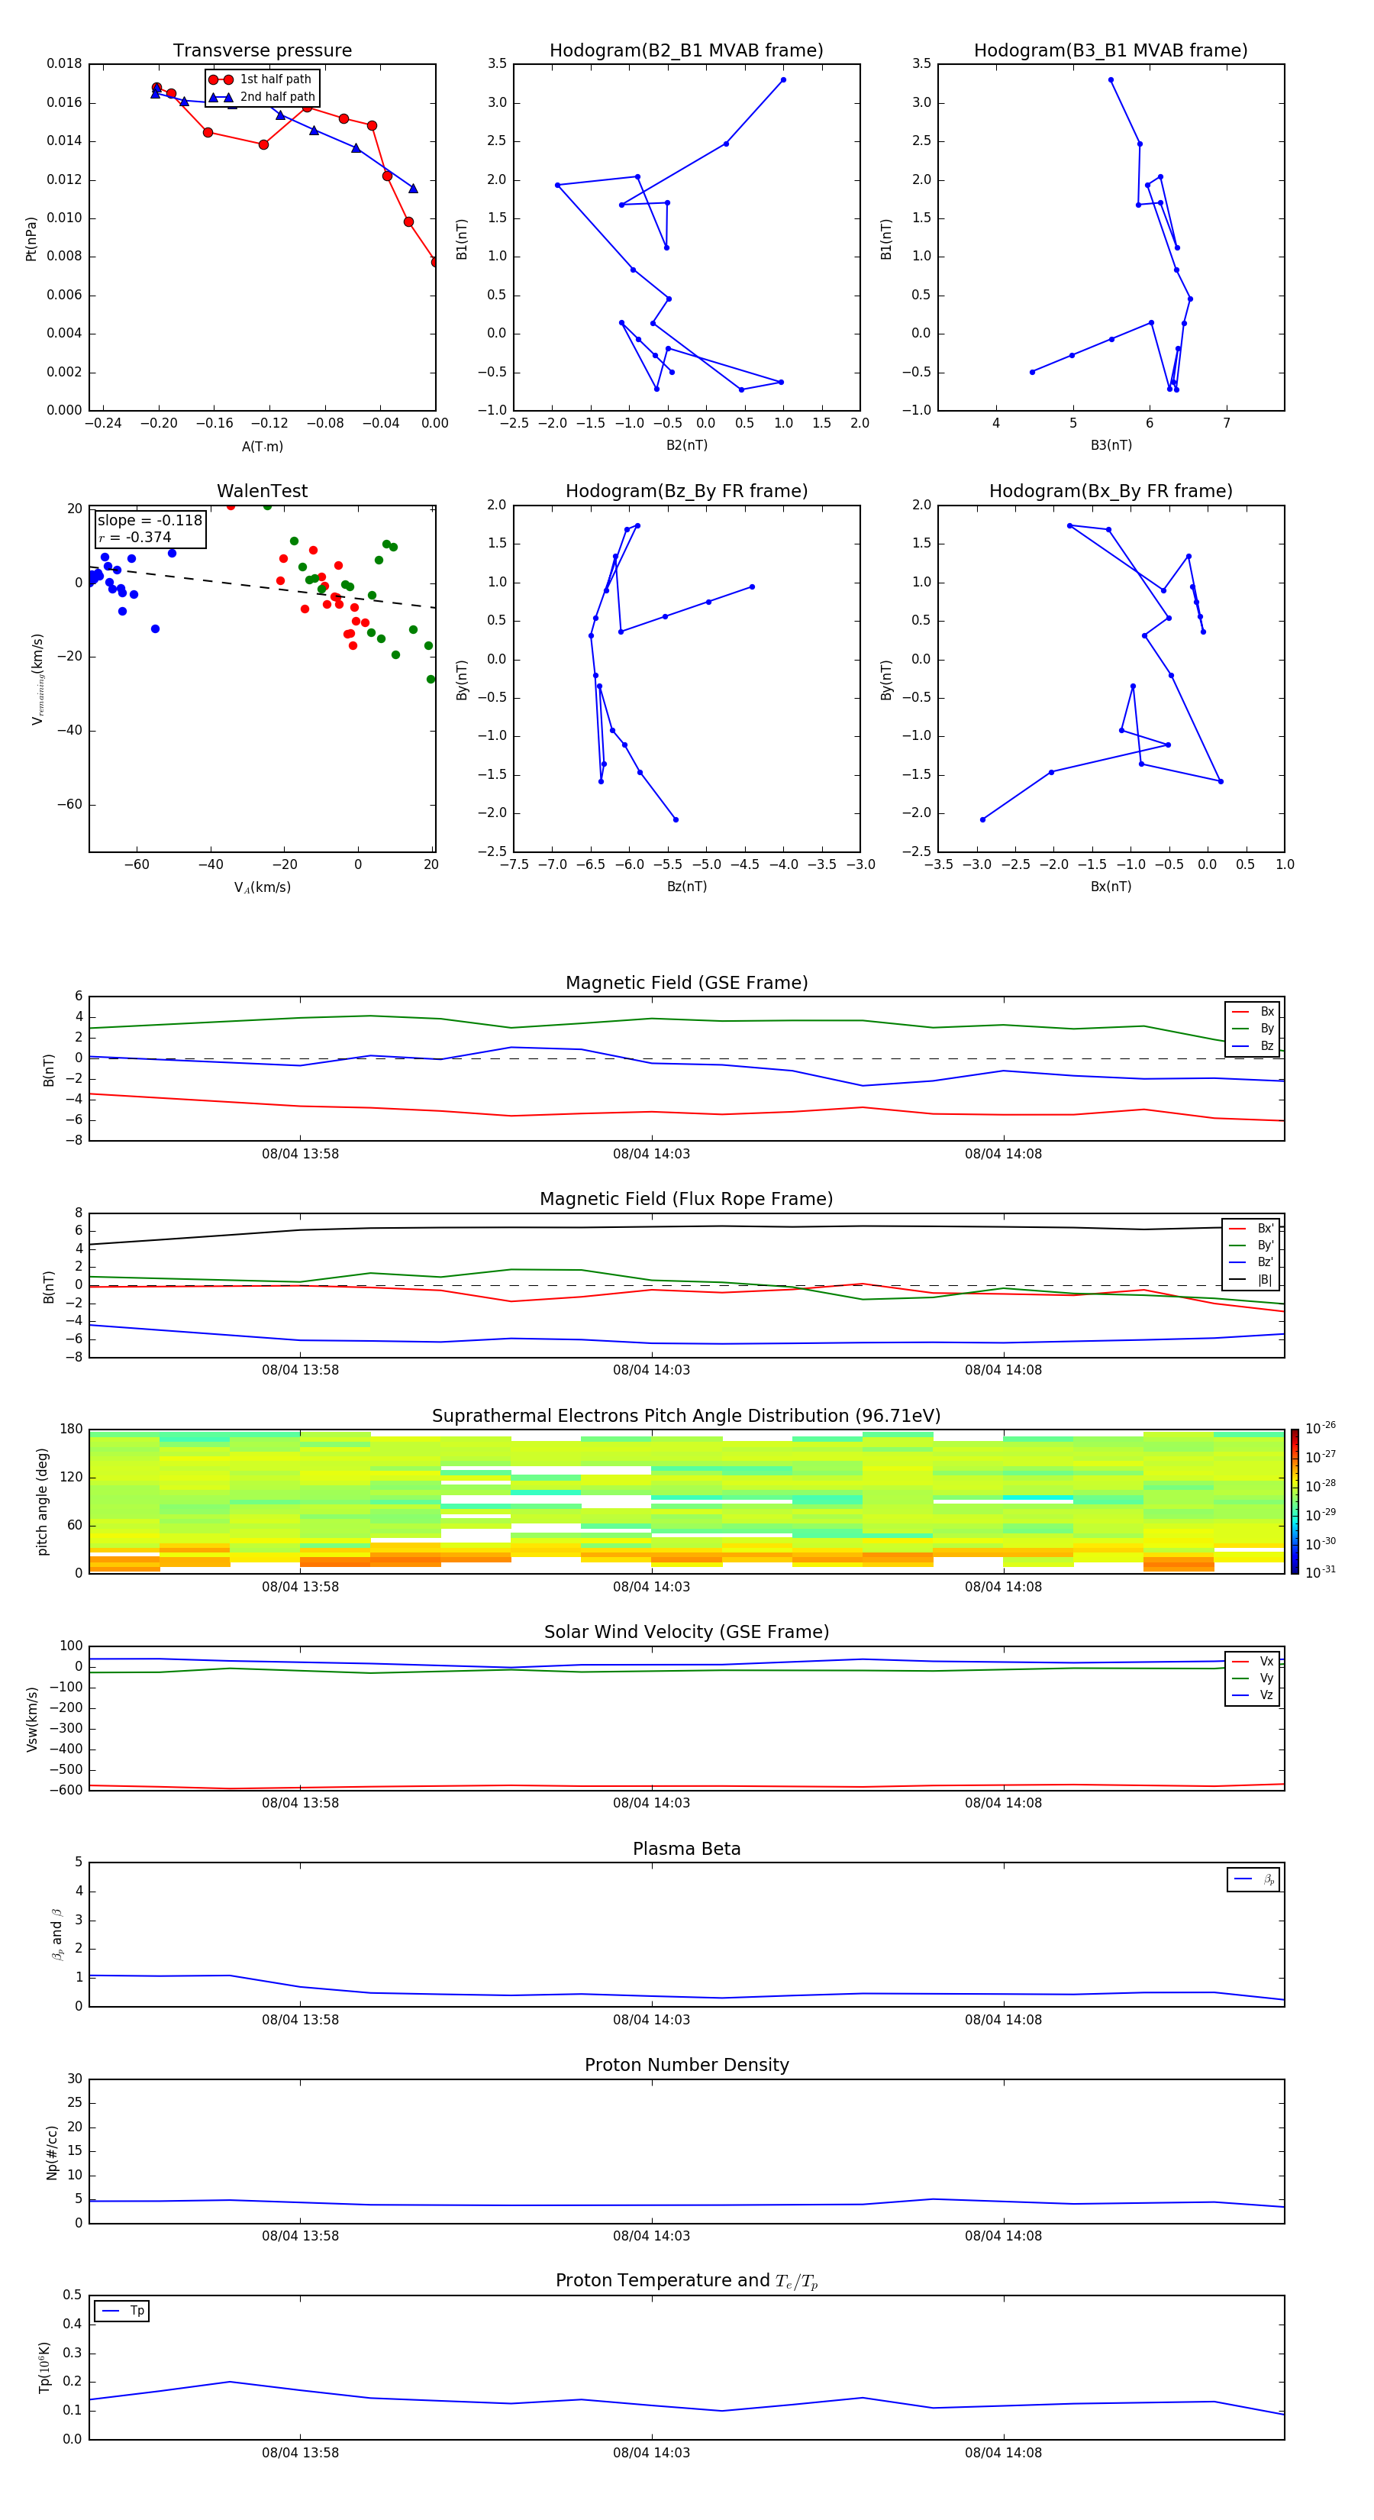Click the 'pitch angle (deg)' axis label

42,1501
